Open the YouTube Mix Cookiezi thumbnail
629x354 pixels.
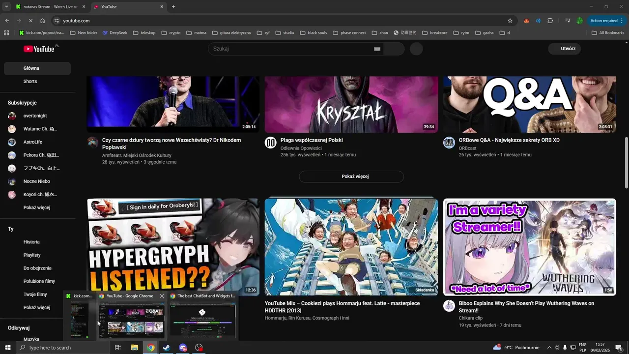[351, 247]
